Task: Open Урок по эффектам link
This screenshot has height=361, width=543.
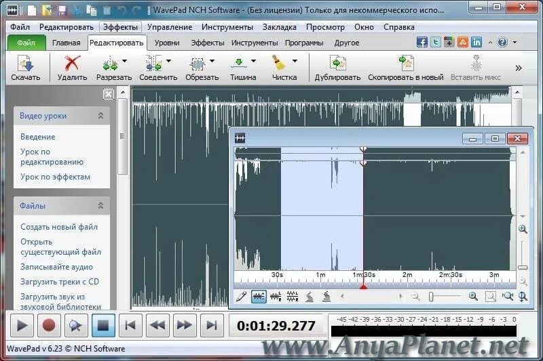Action: tap(55, 177)
